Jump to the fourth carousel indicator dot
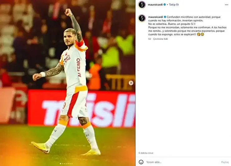231x166 pixels. [x=66, y=164]
